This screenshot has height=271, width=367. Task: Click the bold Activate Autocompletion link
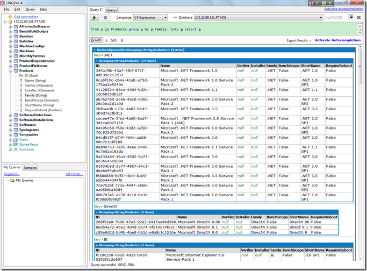(337, 40)
